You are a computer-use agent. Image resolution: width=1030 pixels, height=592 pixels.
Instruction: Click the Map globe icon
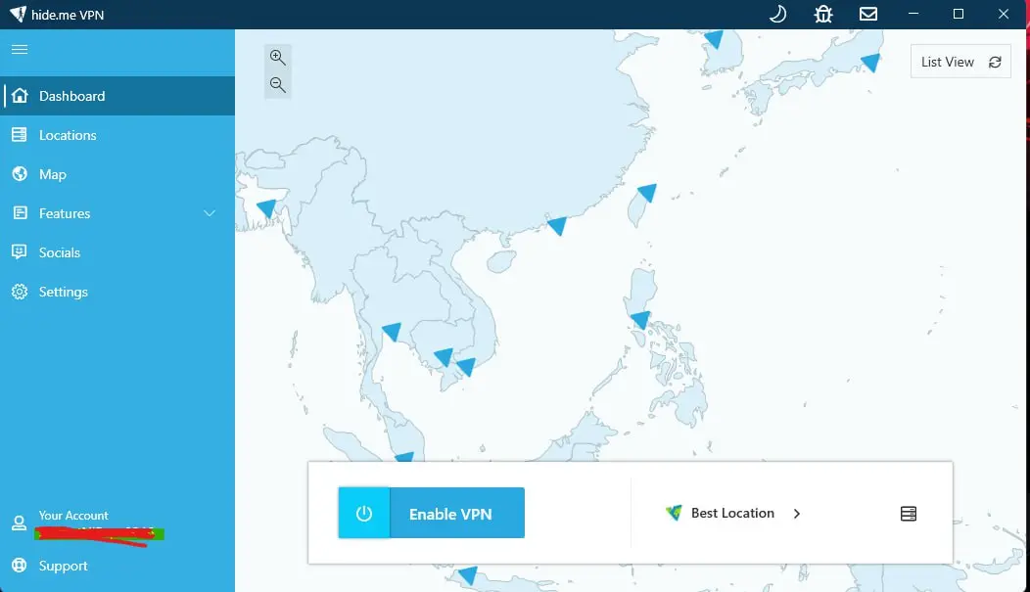(20, 174)
